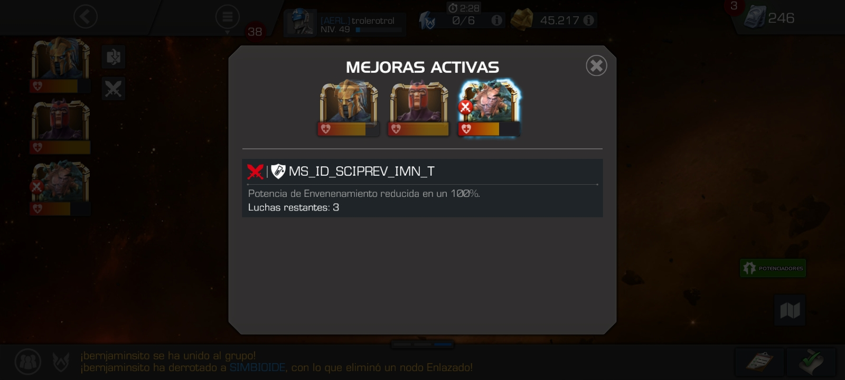The image size is (845, 380).
Task: Open the trolerotrol player profile
Action: tap(345, 23)
